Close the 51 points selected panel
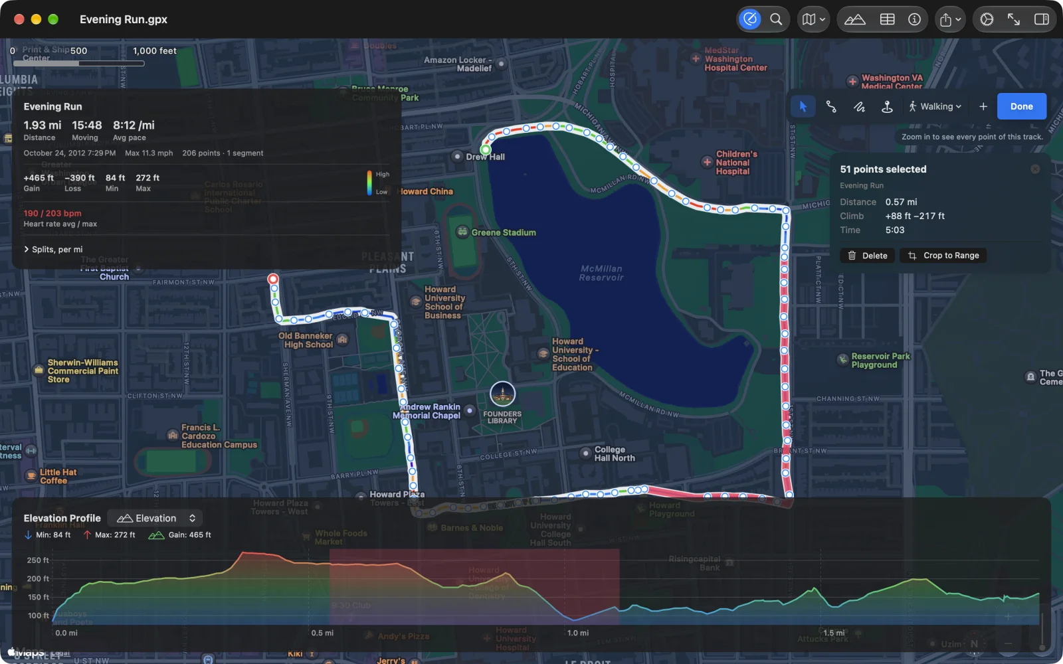 (1035, 169)
